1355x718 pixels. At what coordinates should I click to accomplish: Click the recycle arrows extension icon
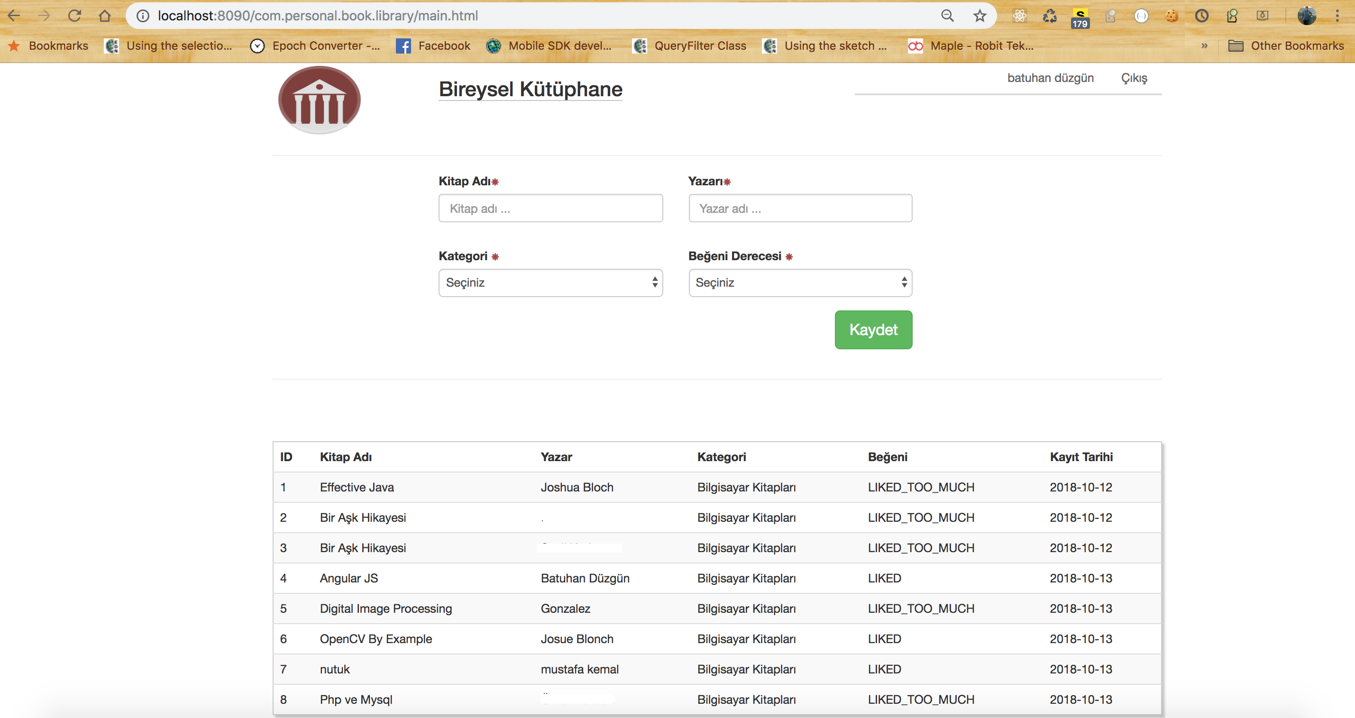pyautogui.click(x=1050, y=16)
